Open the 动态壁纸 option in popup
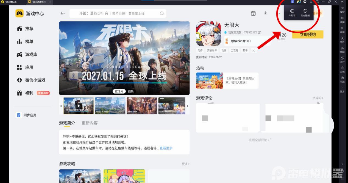The width and height of the screenshot is (348, 183). [x=305, y=13]
